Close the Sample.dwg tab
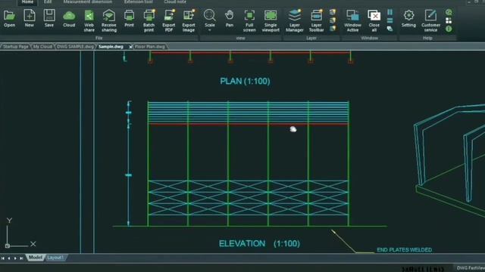This screenshot has height=272, width=485. click(x=130, y=47)
